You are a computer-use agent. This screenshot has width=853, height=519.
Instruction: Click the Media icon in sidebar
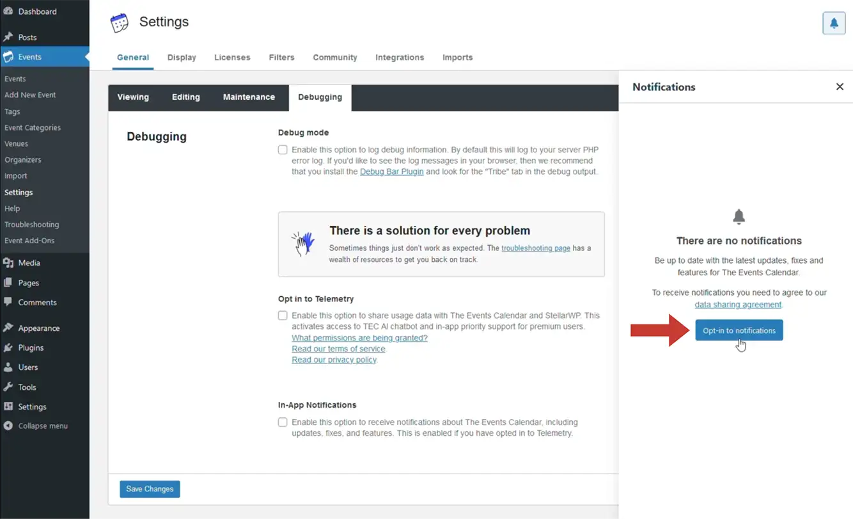8,262
